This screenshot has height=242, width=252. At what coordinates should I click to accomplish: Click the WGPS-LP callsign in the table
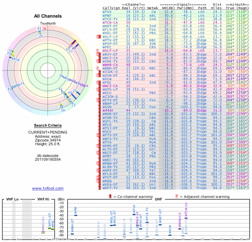pos(110,89)
